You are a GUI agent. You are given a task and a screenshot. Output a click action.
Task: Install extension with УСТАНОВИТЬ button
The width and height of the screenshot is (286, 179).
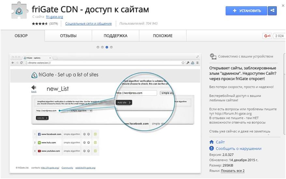(x=246, y=11)
